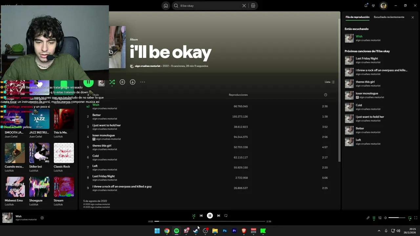Toggle album shuffle beside the green pause button
Screen dimensions: 420x236
pos(112,82)
